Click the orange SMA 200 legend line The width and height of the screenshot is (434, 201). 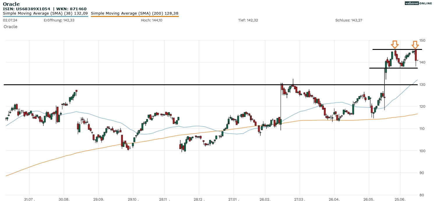tap(135, 16)
